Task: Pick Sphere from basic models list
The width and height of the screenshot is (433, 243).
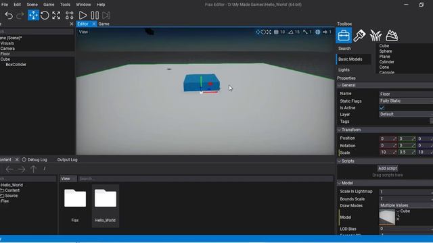Action: point(386,51)
